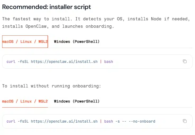Screen dimensions: 195x135
Task: Click 'To install without running onboarding:' text
Action: [x=52, y=86]
